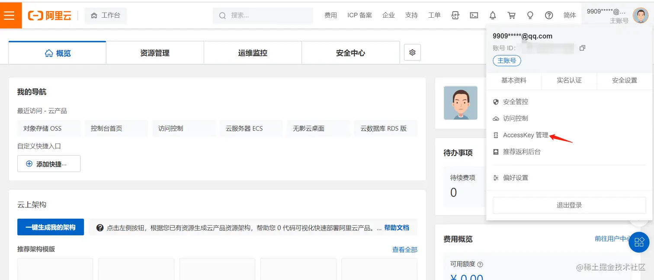Switch to 运维监控 tab
Viewport: 654px width, 280px height.
tap(253, 53)
